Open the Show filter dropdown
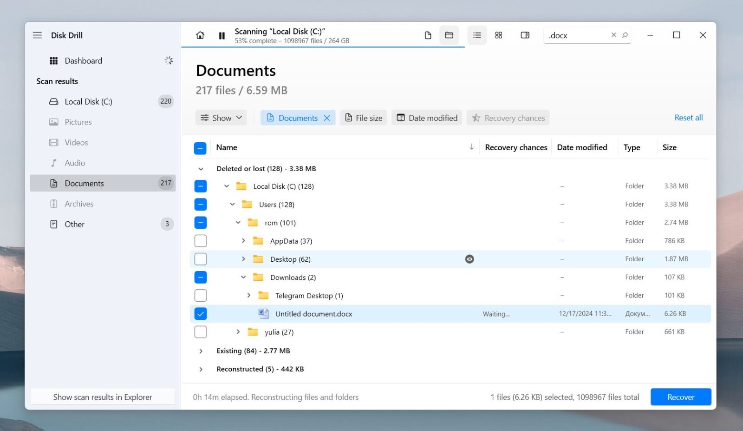743x431 pixels. (x=221, y=118)
